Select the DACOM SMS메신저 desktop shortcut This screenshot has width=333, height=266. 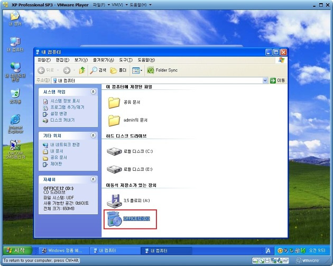tap(15, 150)
